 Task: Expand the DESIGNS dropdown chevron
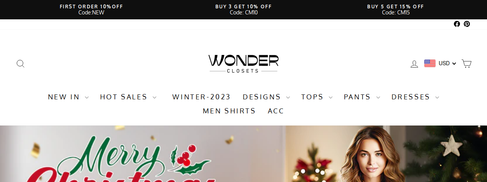click(288, 97)
